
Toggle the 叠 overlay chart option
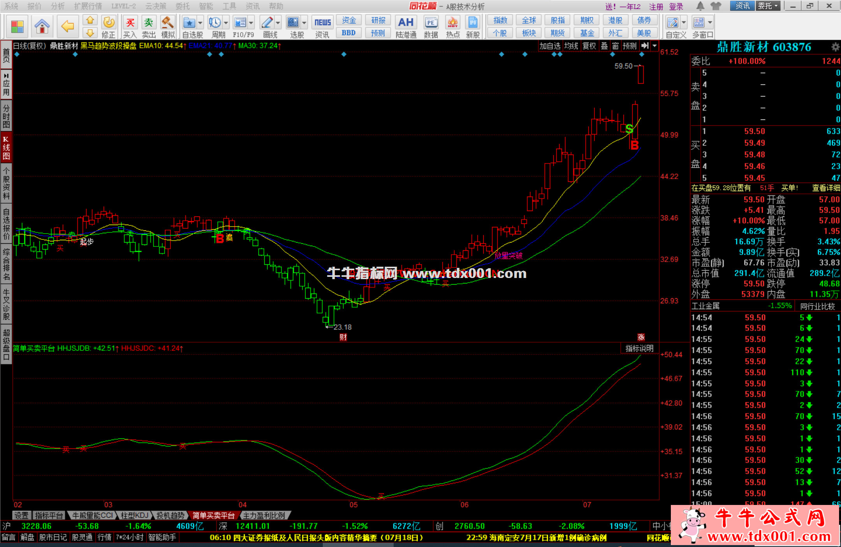tap(604, 46)
